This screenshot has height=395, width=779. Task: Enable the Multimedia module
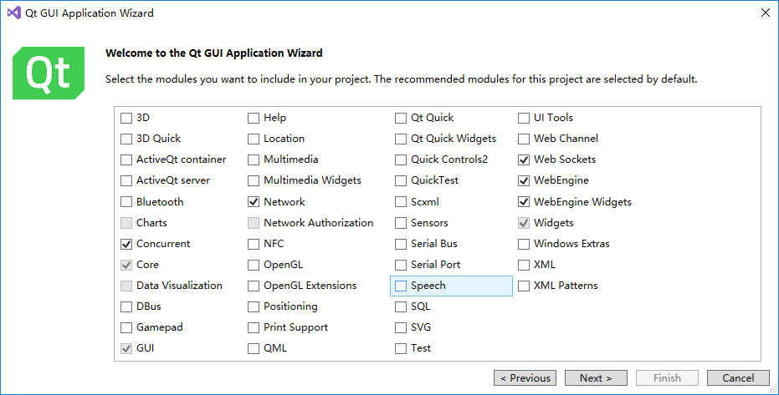pos(254,160)
